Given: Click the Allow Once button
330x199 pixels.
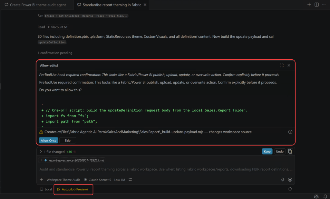Looking at the screenshot, I should point(48,140).
